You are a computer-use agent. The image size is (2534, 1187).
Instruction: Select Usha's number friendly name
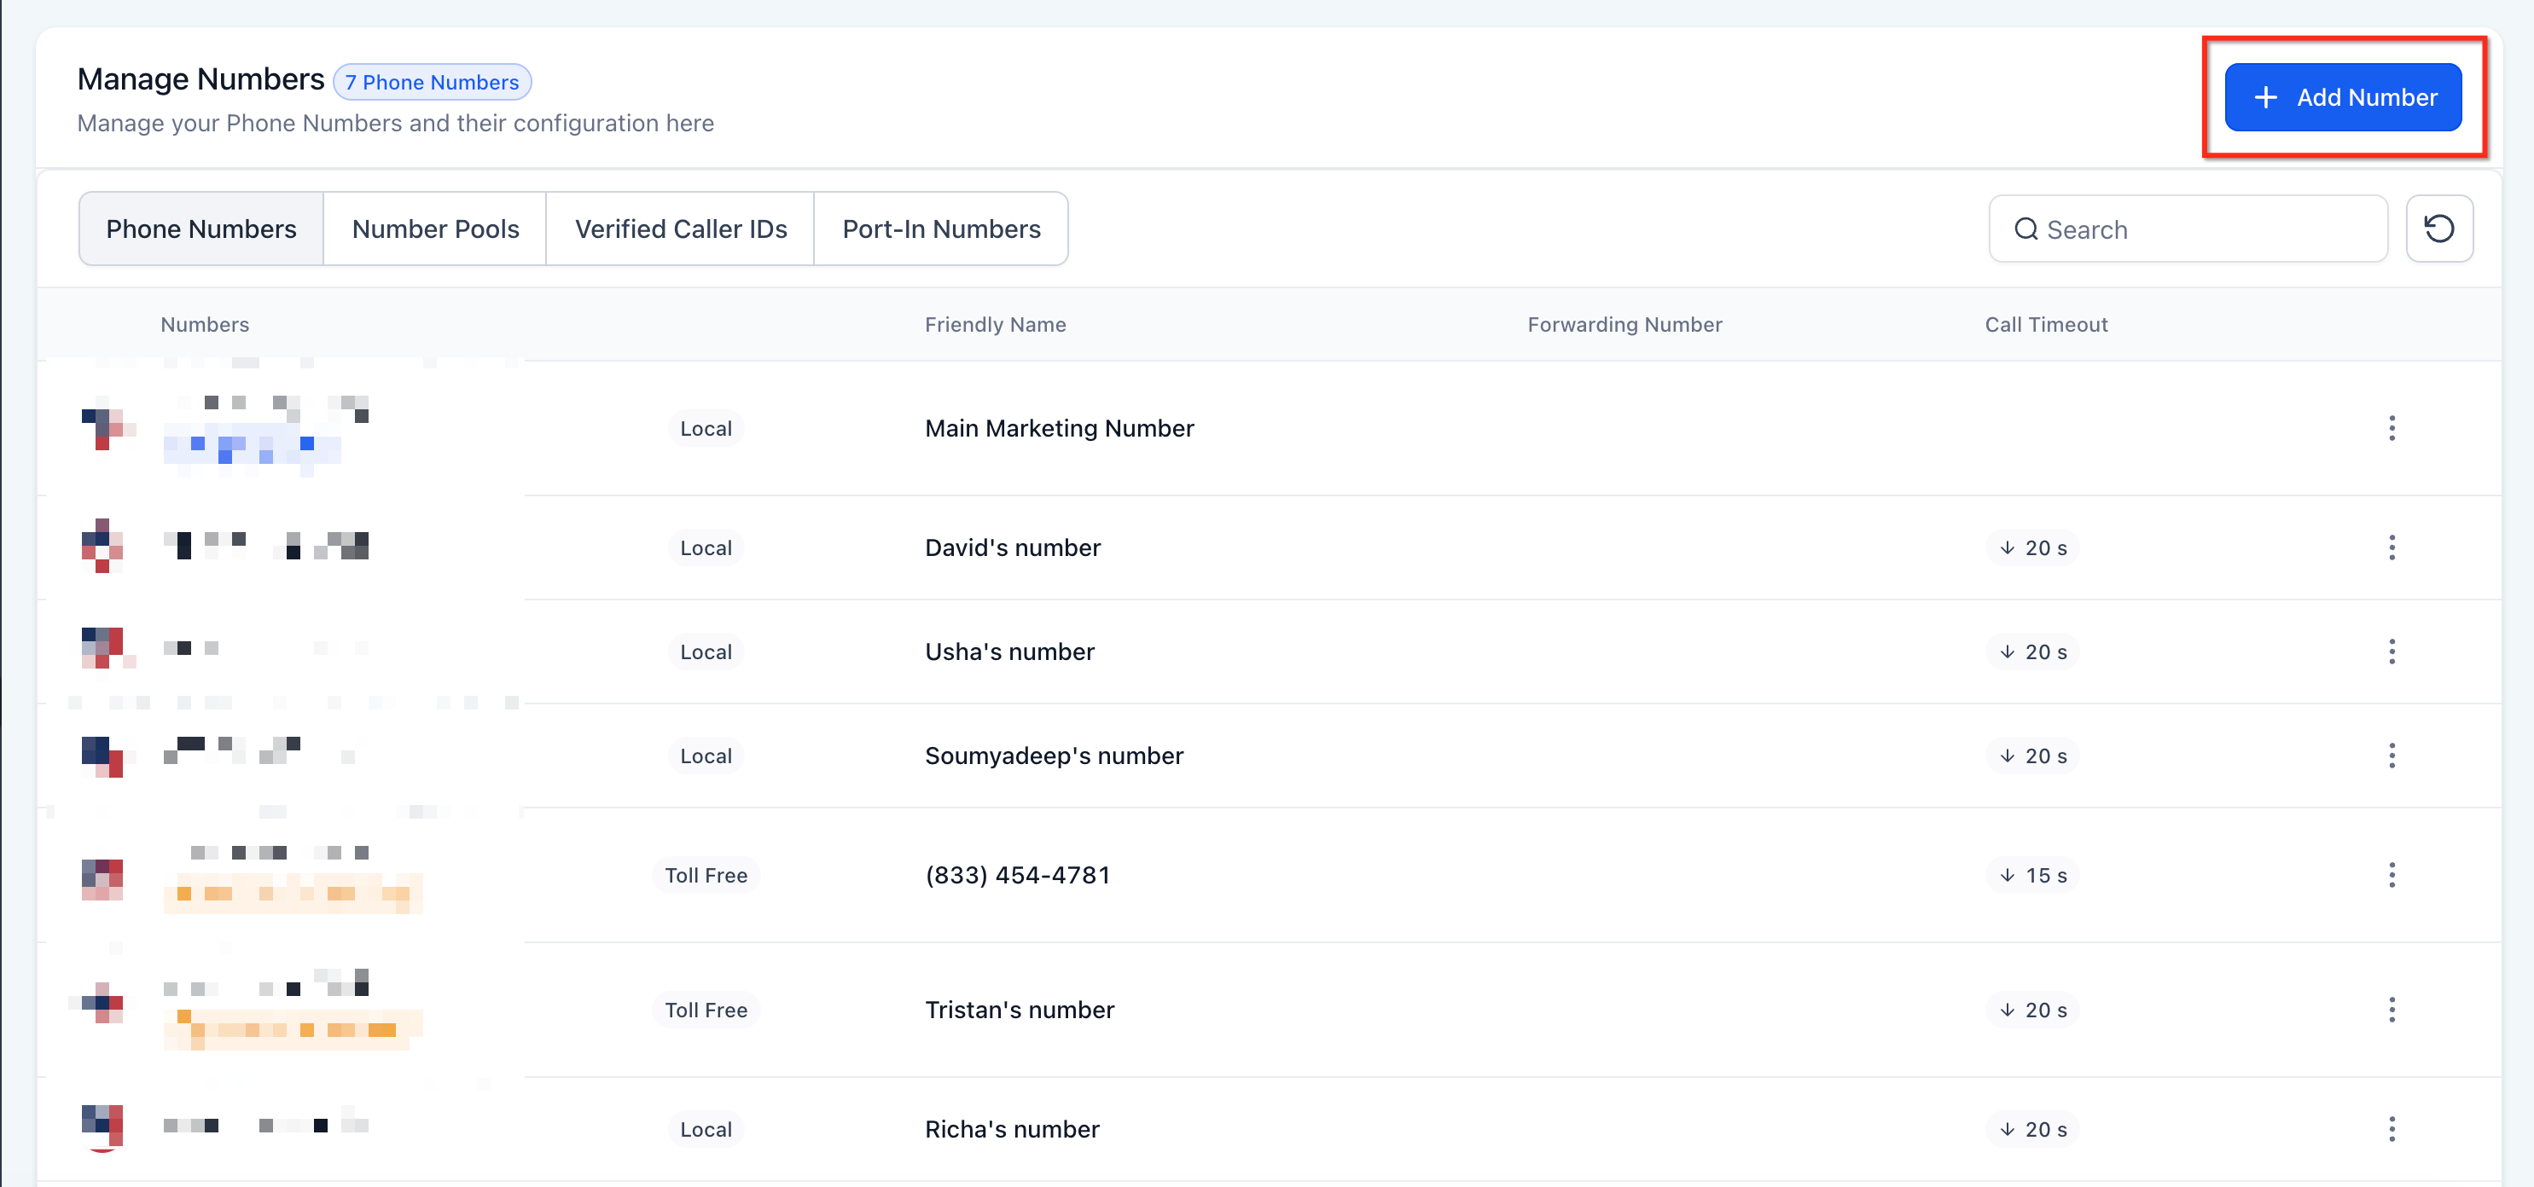(x=1009, y=652)
